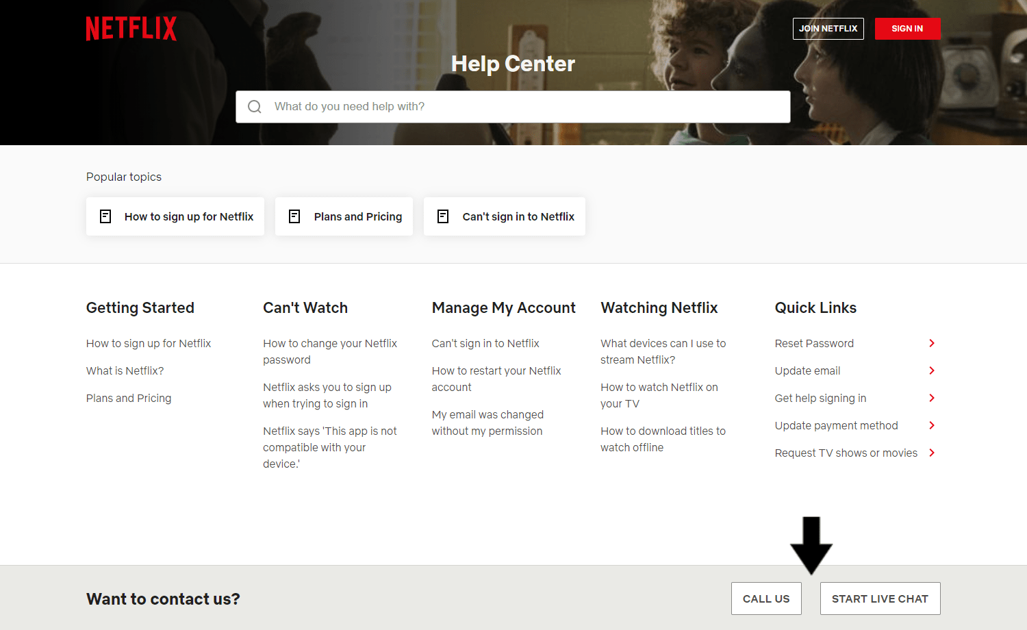This screenshot has height=630, width=1027.
Task: Click the Netflix logo
Action: pyautogui.click(x=131, y=29)
